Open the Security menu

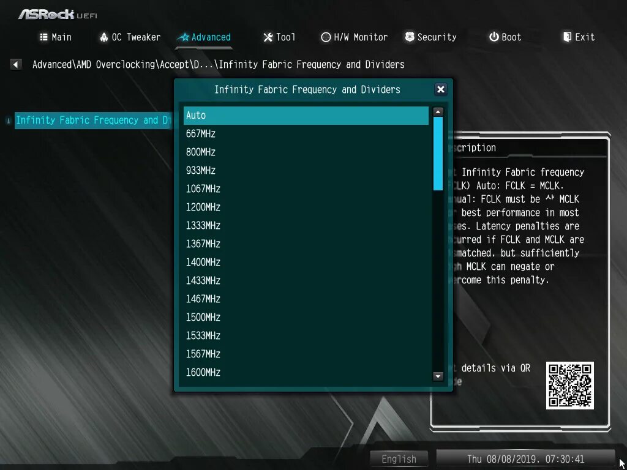coord(430,37)
